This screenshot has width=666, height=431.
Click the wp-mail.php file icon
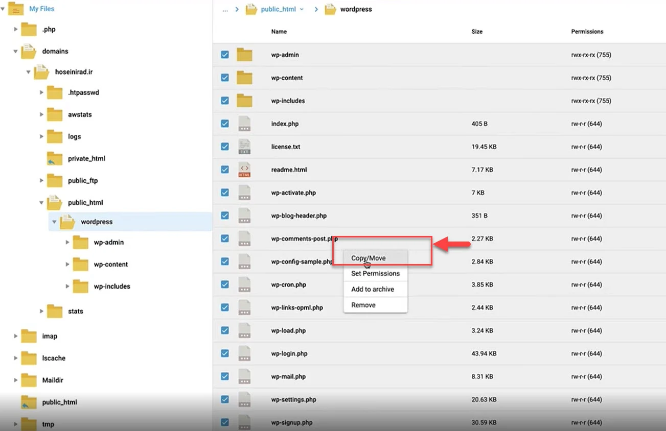(x=245, y=376)
